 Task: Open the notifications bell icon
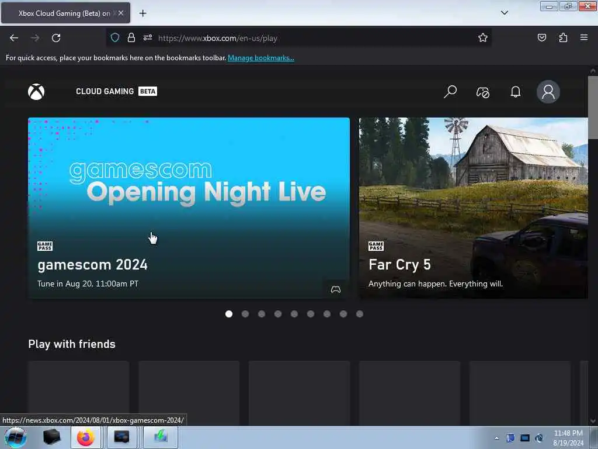[515, 92]
